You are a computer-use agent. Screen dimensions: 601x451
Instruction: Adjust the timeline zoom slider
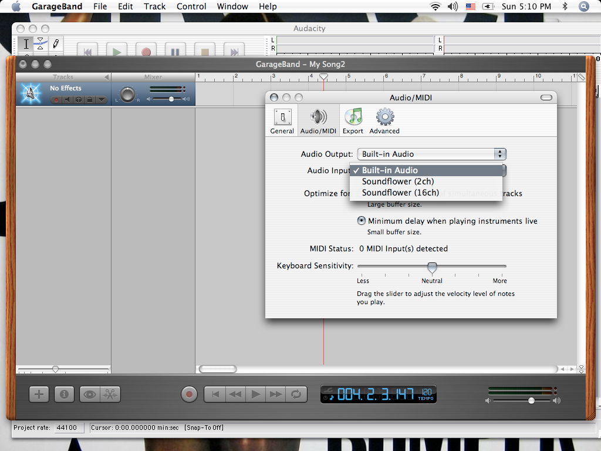[x=56, y=369]
